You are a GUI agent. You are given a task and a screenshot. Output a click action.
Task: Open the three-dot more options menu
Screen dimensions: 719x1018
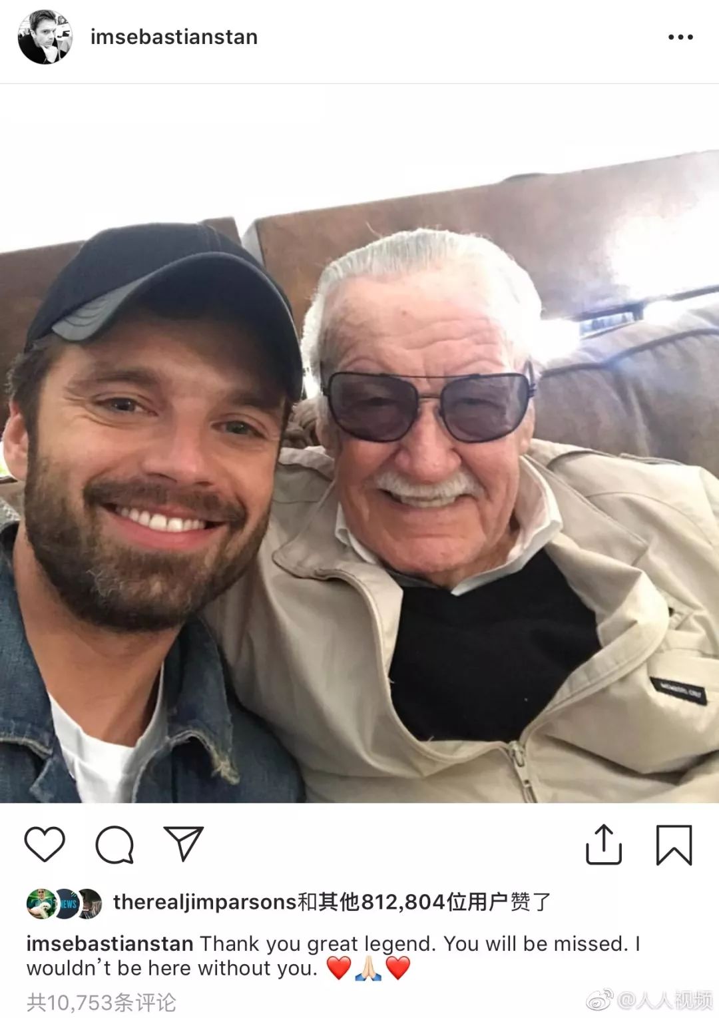pos(680,37)
